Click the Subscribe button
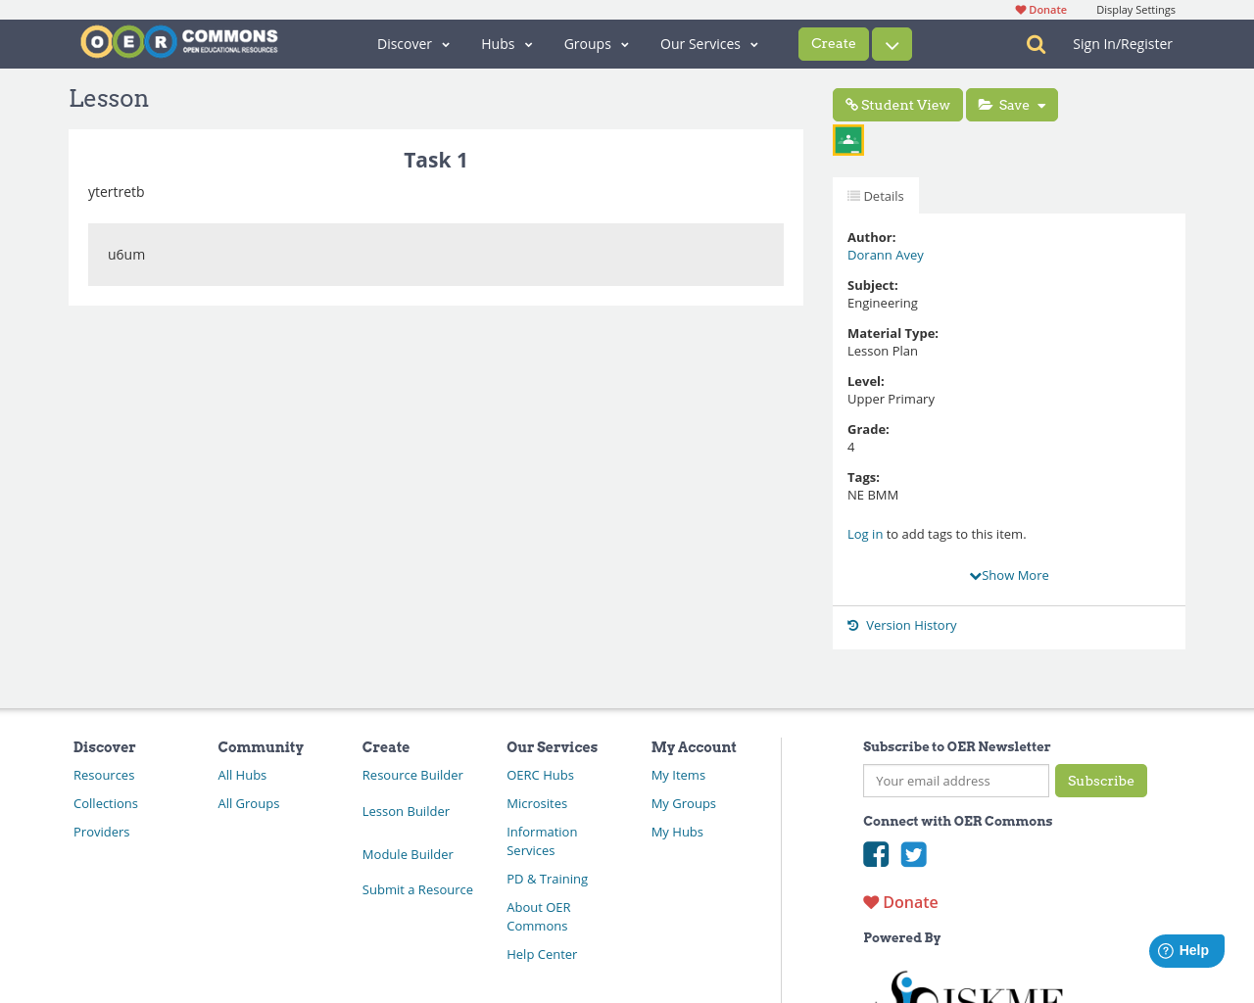The height and width of the screenshot is (1003, 1254). point(1100,781)
